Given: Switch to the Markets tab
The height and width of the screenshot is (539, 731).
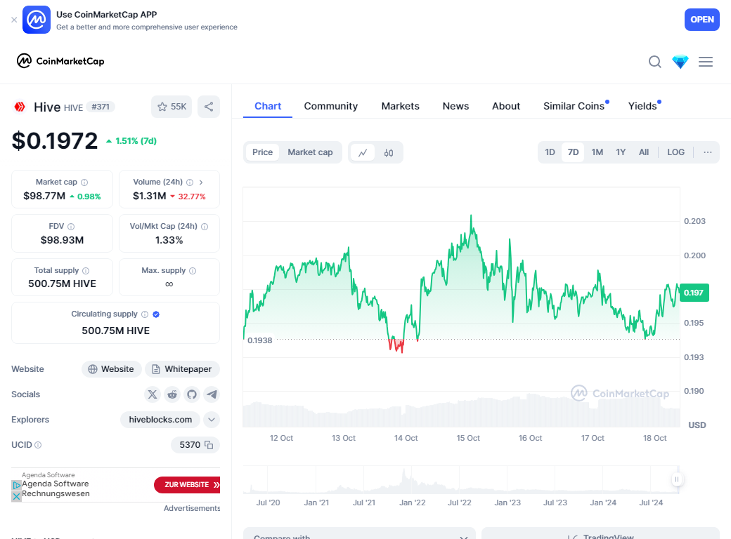Looking at the screenshot, I should click(x=400, y=106).
